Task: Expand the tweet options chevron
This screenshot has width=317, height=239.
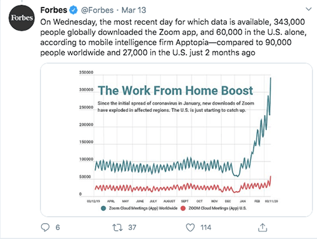Action: [309, 9]
